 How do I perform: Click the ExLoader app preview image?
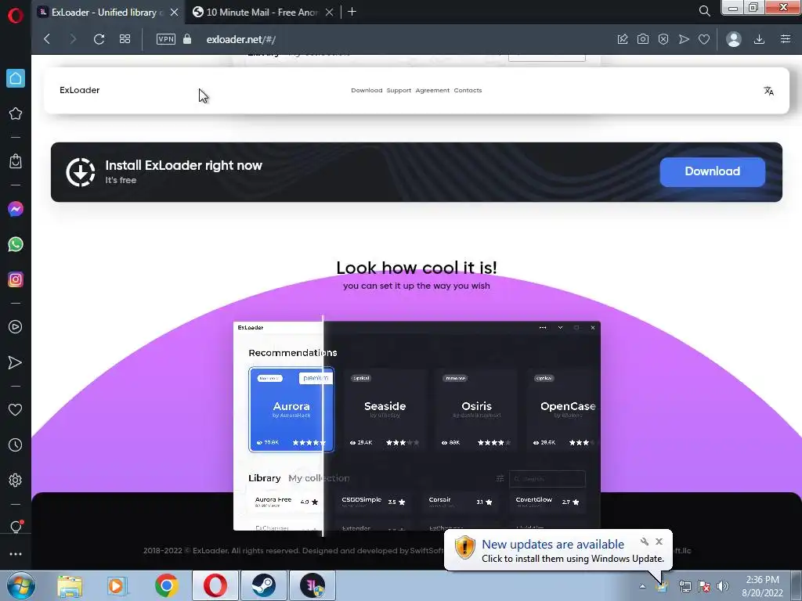[417, 426]
